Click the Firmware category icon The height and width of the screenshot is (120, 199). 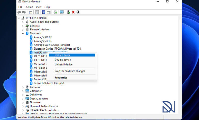27,102
